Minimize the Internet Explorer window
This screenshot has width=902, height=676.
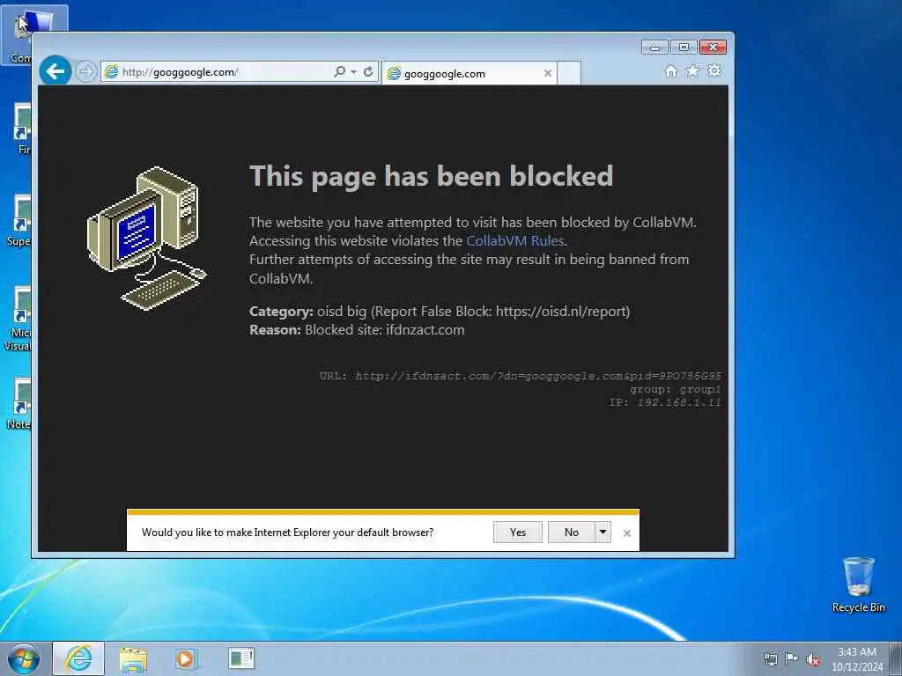654,48
